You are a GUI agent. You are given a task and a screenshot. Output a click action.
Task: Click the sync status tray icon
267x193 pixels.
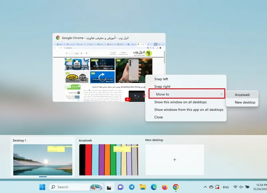coord(217,187)
